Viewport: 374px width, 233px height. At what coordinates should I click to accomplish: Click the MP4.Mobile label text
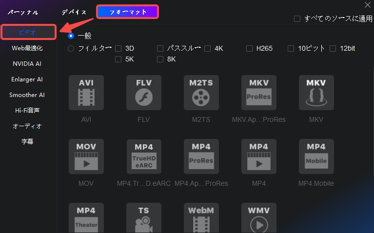point(316,183)
